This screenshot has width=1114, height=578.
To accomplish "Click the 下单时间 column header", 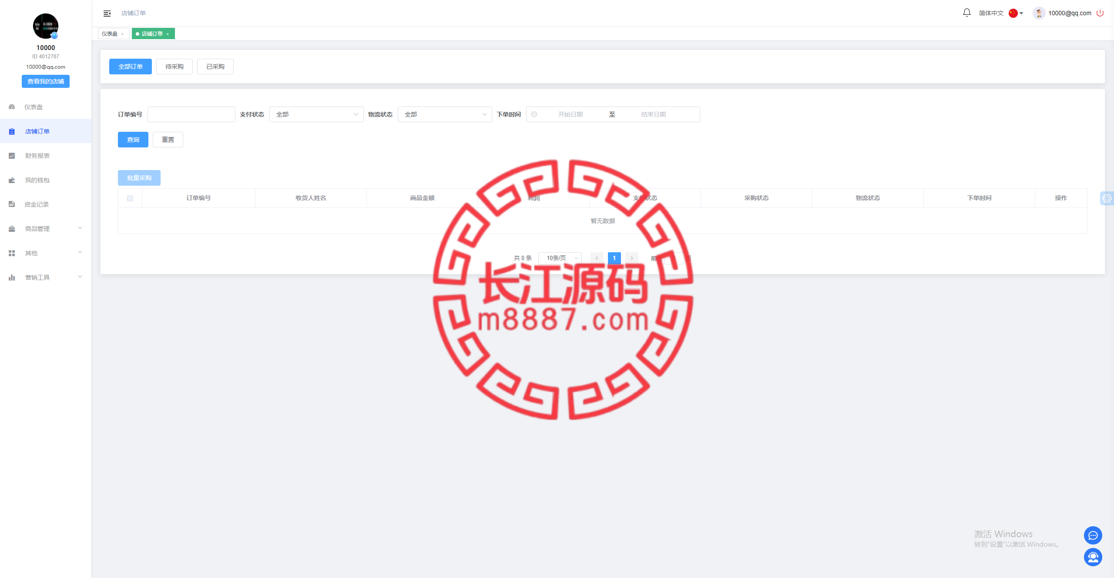I will click(x=979, y=198).
